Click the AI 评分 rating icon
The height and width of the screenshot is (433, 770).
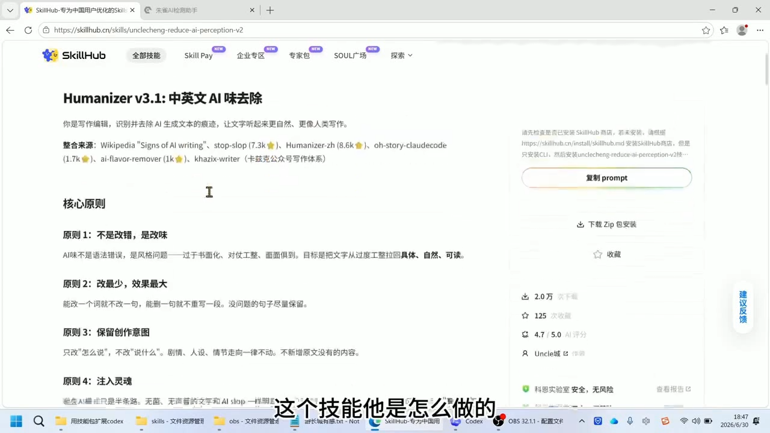tap(525, 334)
